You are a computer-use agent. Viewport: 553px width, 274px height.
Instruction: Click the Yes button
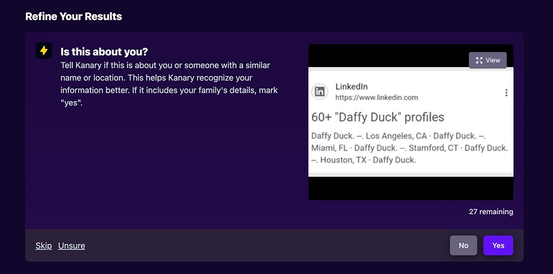[x=498, y=245]
